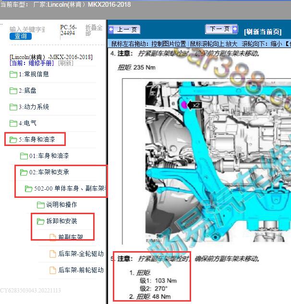The height and width of the screenshot is (304, 291).
Task: Click the 扭矩 235 Nm text
Action: [x=136, y=68]
